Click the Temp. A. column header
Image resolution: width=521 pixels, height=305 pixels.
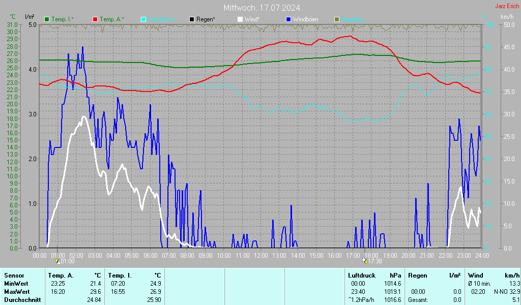pos(63,275)
